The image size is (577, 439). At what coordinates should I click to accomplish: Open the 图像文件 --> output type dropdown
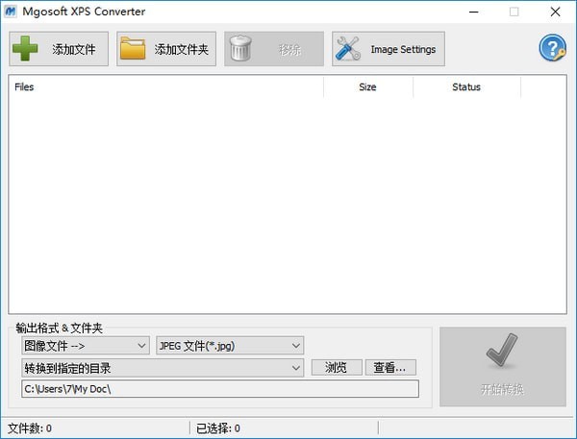click(x=86, y=346)
